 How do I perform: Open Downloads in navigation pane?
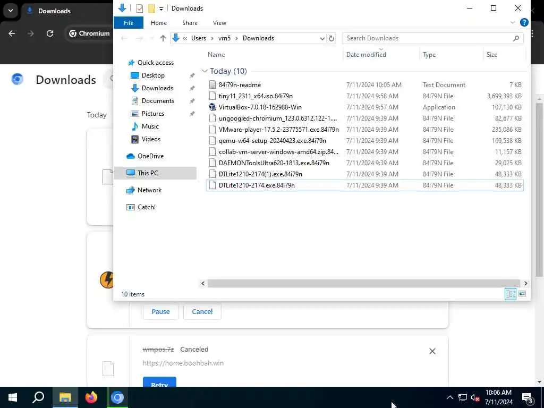point(157,88)
